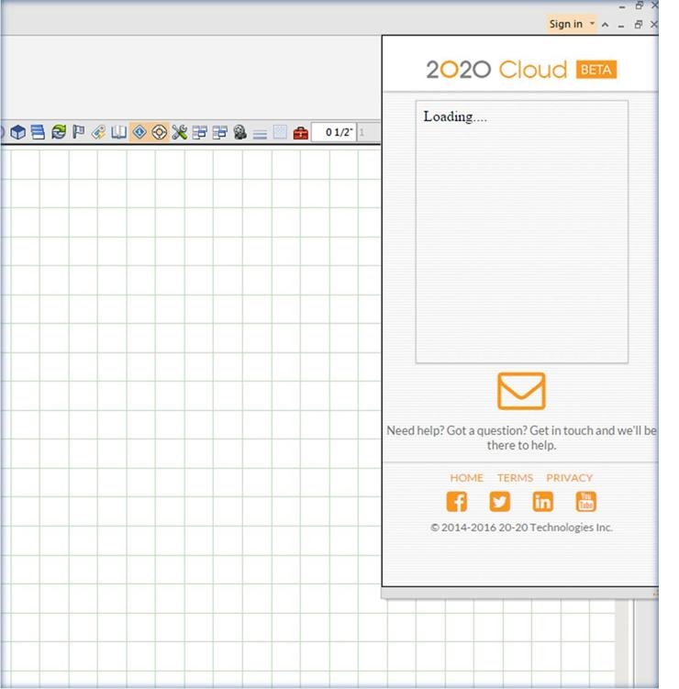
Task: Click the orange envelope contact icon
Action: [521, 391]
